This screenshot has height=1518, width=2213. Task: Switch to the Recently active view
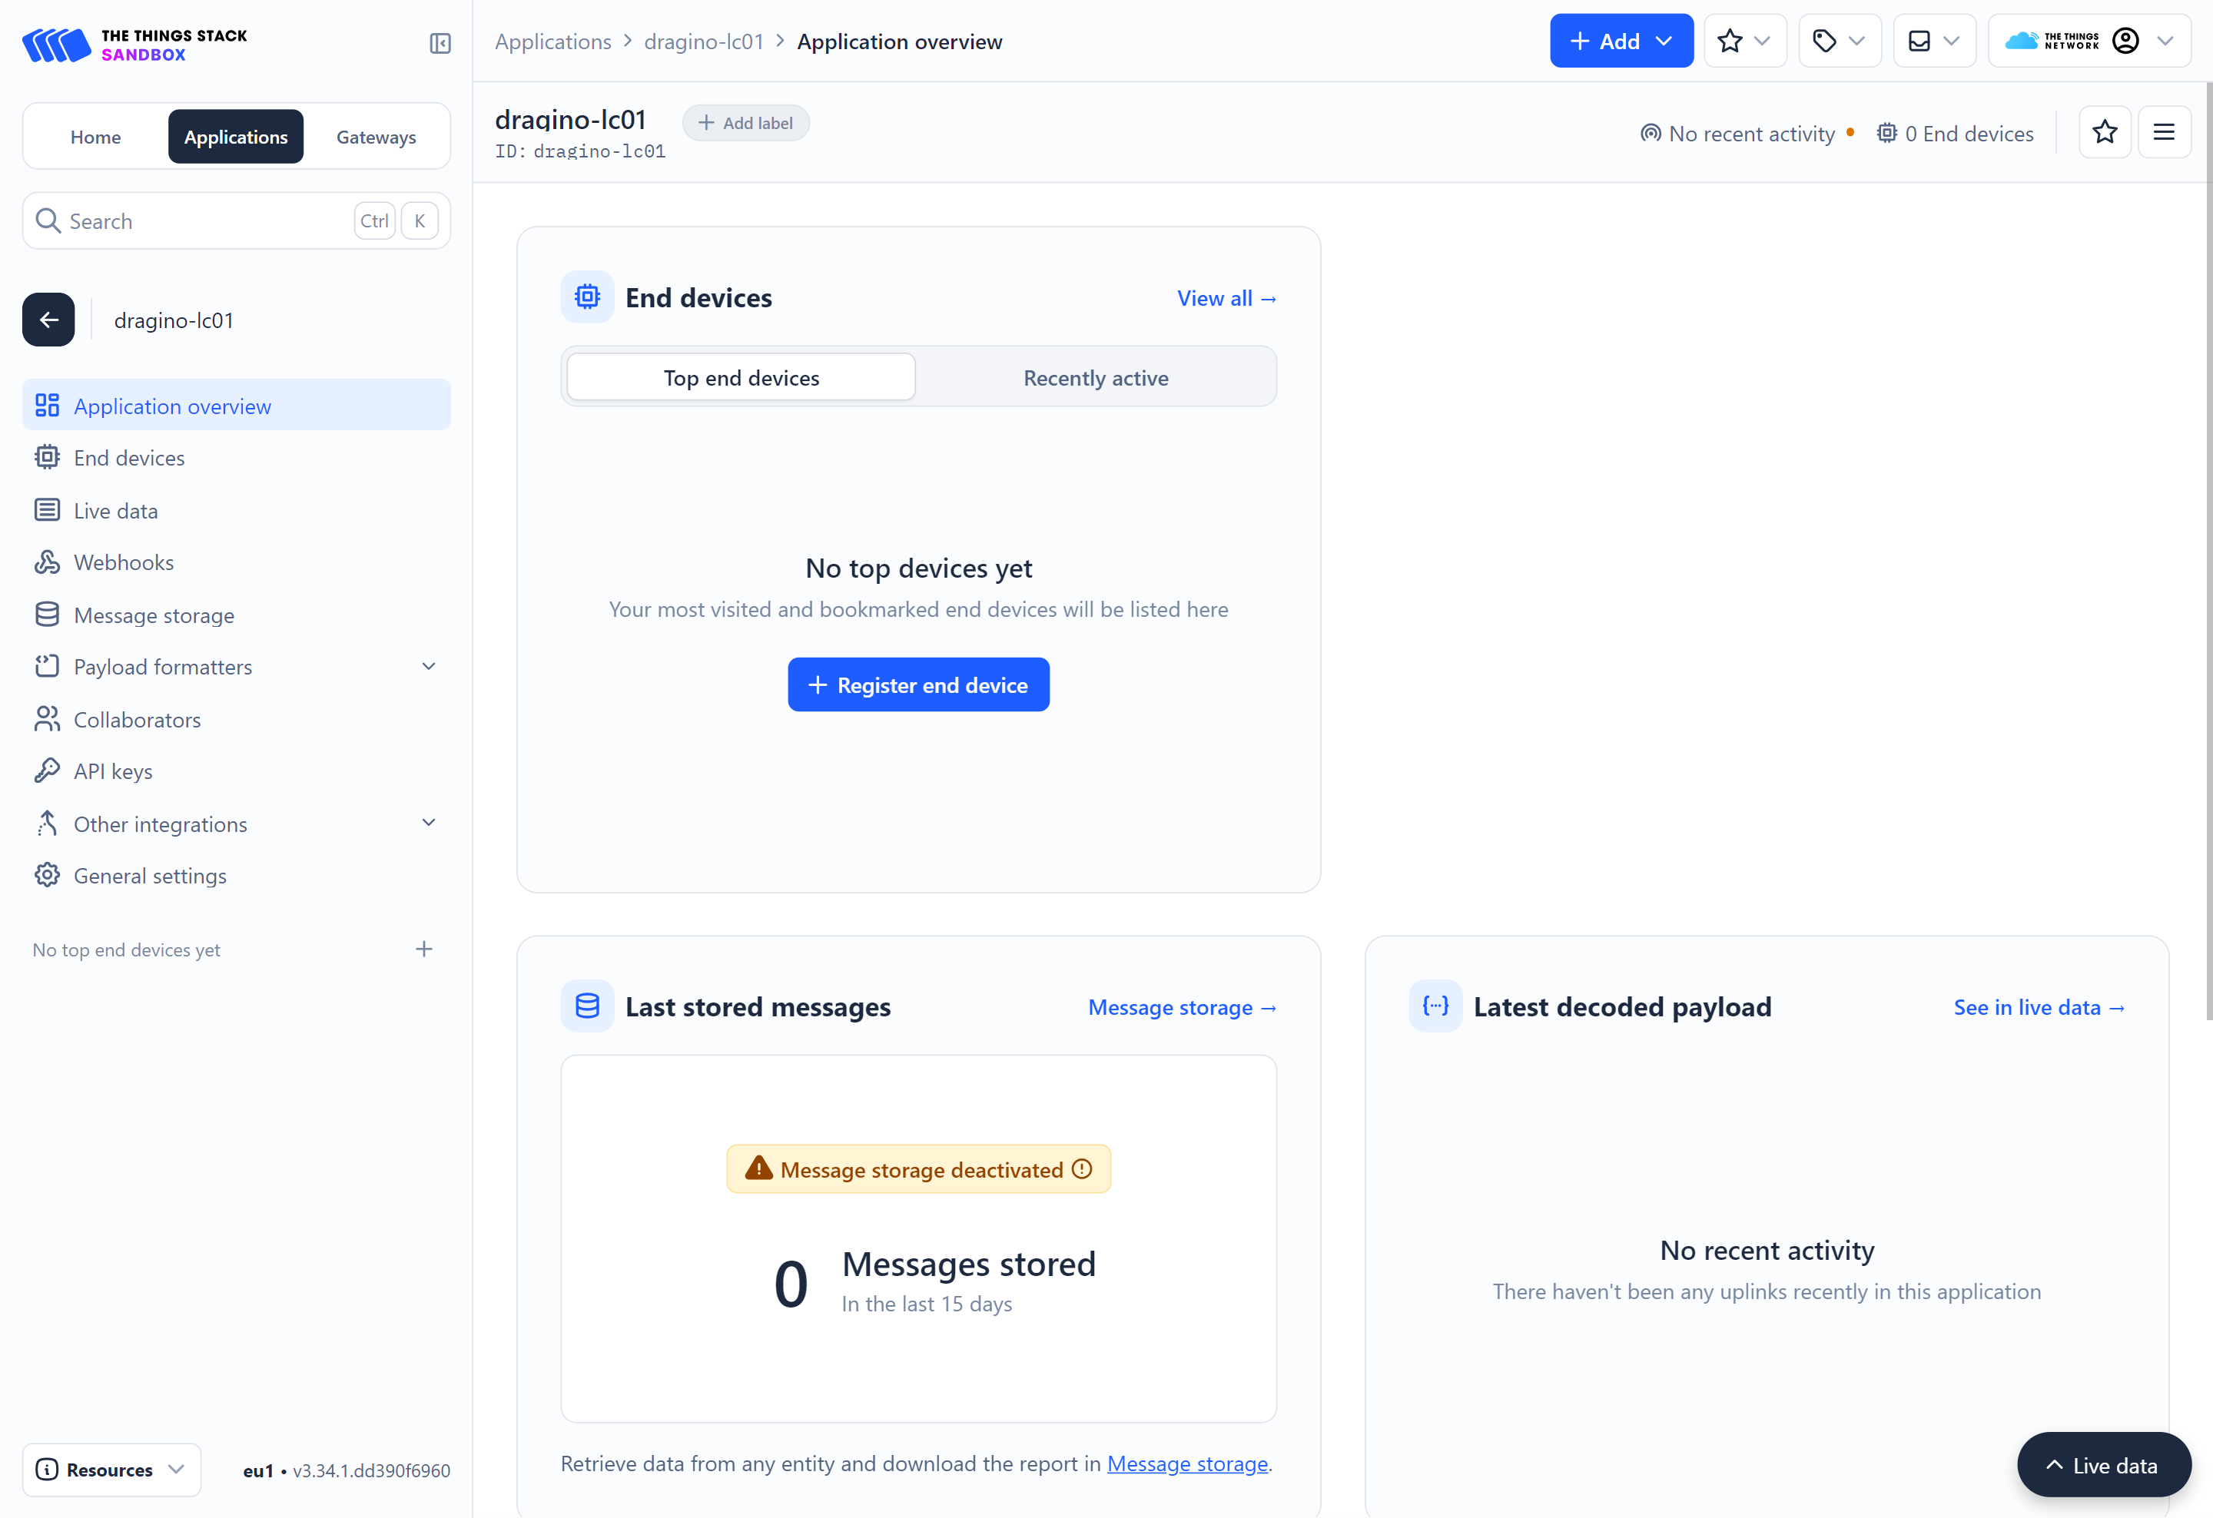tap(1095, 378)
